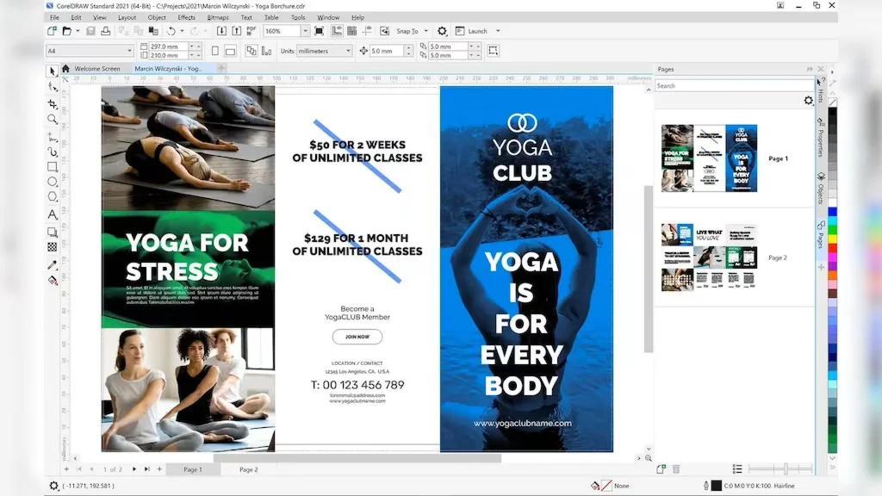Click the delete page trash icon

676,468
